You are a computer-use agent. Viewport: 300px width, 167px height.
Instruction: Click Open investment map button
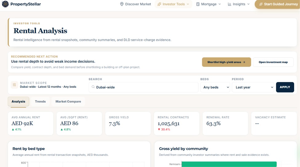(273, 62)
